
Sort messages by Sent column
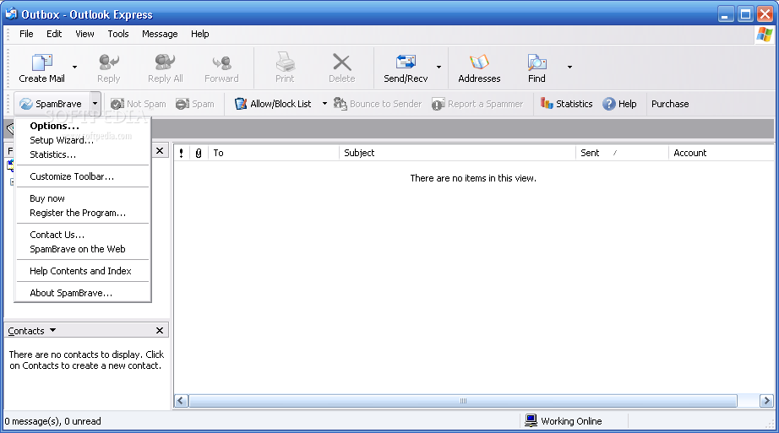623,153
